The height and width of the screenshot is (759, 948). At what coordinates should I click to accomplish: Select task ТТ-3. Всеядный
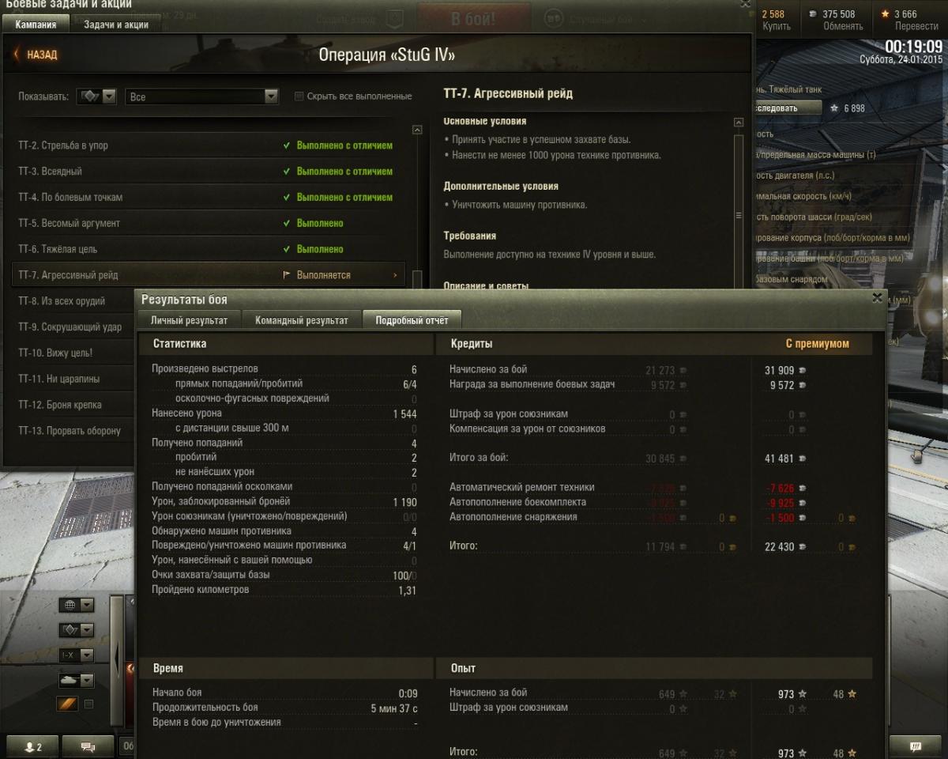coord(209,172)
